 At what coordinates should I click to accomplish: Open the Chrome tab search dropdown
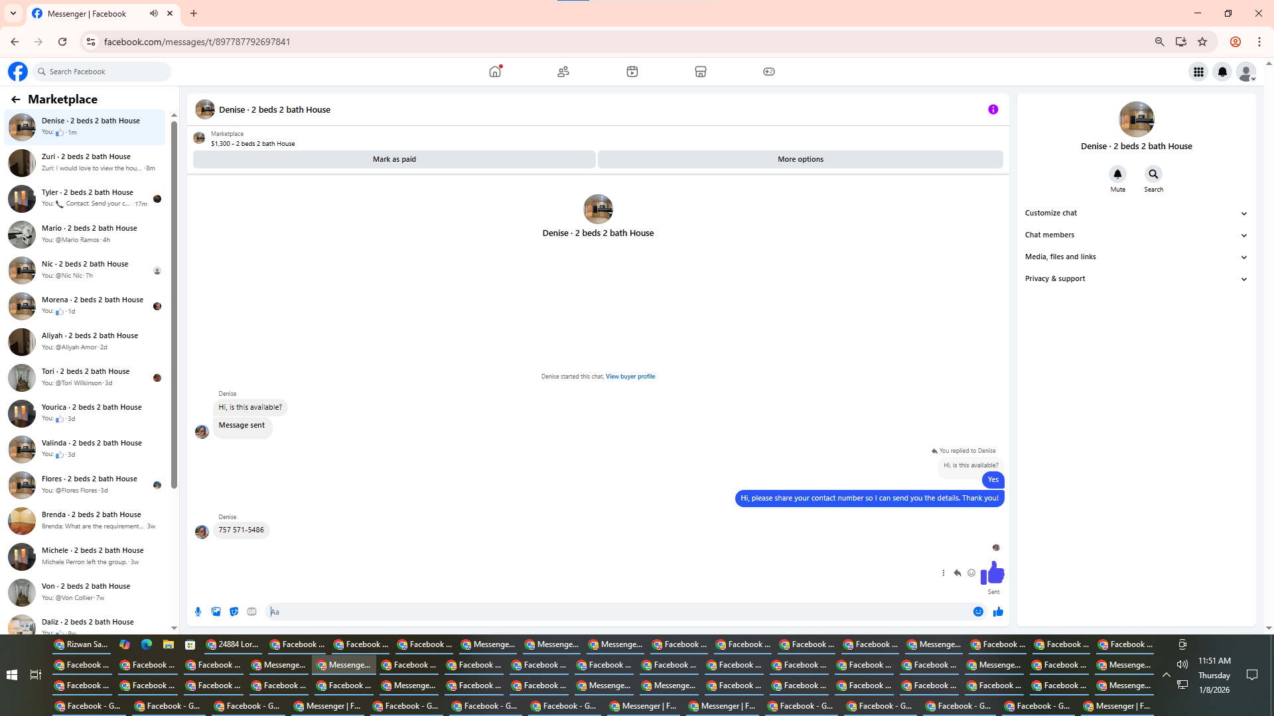(x=13, y=13)
